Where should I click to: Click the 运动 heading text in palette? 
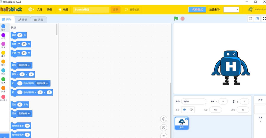[x=13, y=27]
